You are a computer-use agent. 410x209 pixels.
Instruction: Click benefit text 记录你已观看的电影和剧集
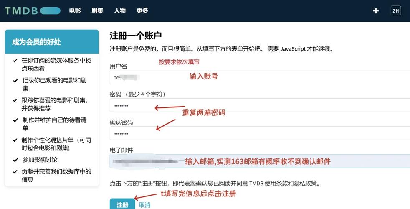(54, 84)
